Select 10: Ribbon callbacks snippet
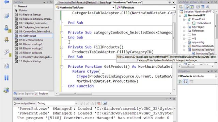 pyautogui.click(x=33, y=53)
